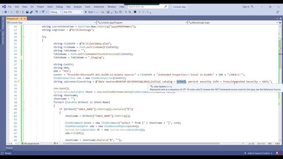The width and height of the screenshot is (283, 159).
Task: Click the lightbulb quick actions icon
Action: point(19,81)
